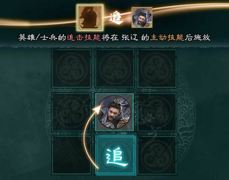Screen dimensions: 229x180
Task: Click the glowing 追 tile below Zhang Liao
Action: (115, 155)
